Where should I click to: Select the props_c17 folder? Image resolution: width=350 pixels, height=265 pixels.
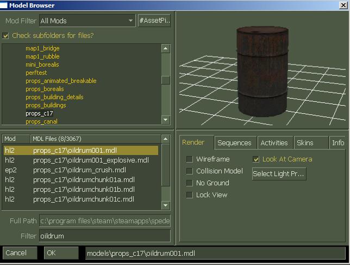point(39,113)
